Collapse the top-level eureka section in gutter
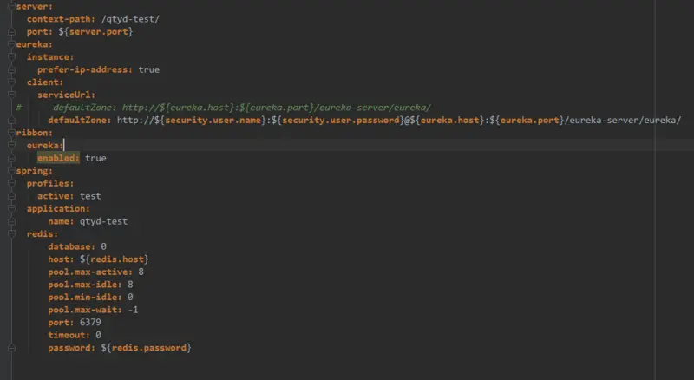694x380 pixels. (x=11, y=44)
